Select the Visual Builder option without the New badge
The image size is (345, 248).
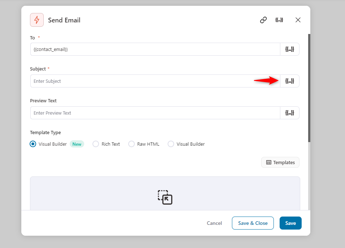point(171,144)
